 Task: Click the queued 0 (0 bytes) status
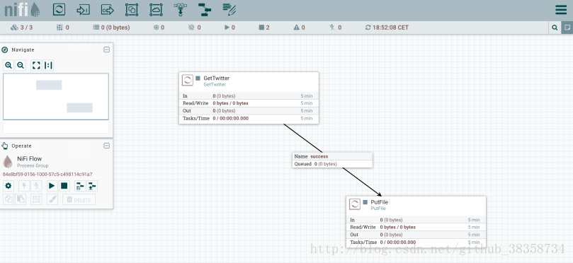pos(111,28)
